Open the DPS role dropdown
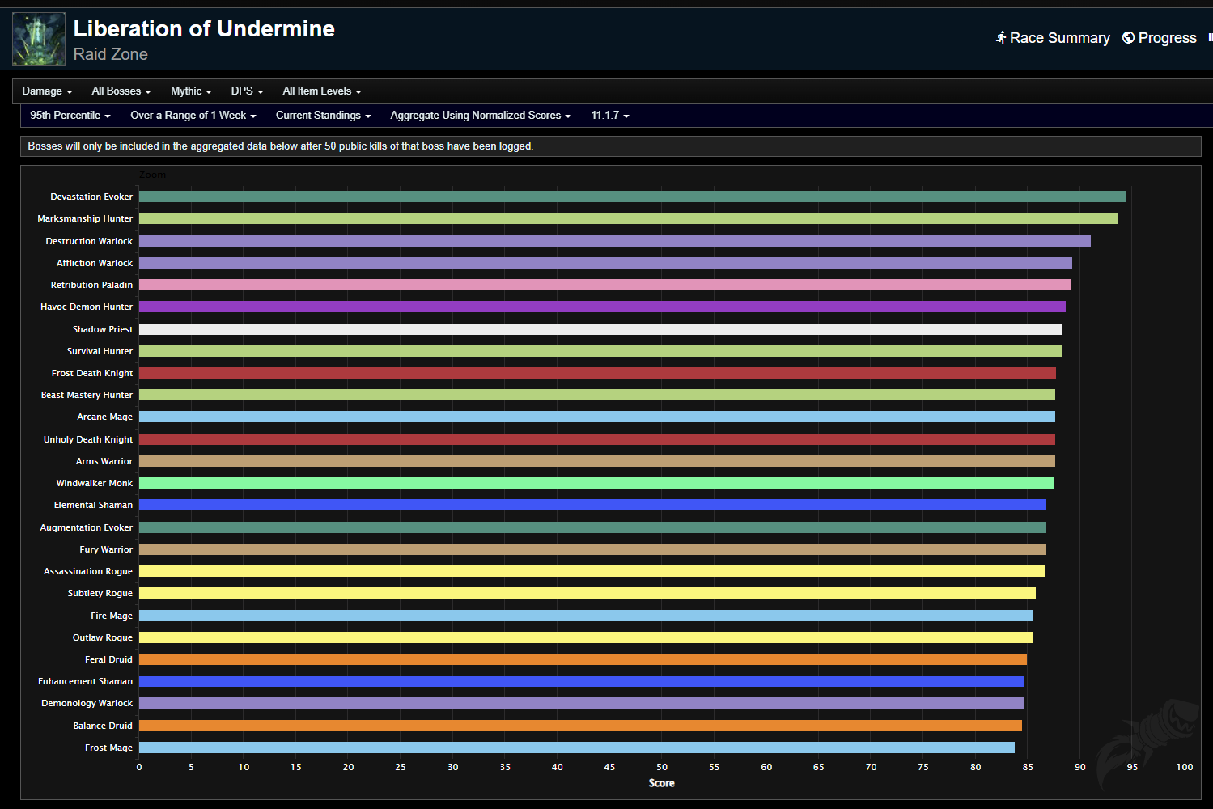This screenshot has height=809, width=1213. (247, 91)
